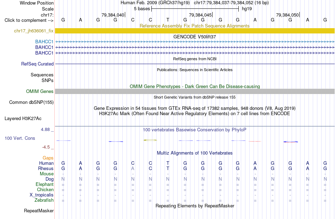Select the Human alignment row label
The image size is (335, 219).
pyautogui.click(x=46, y=163)
